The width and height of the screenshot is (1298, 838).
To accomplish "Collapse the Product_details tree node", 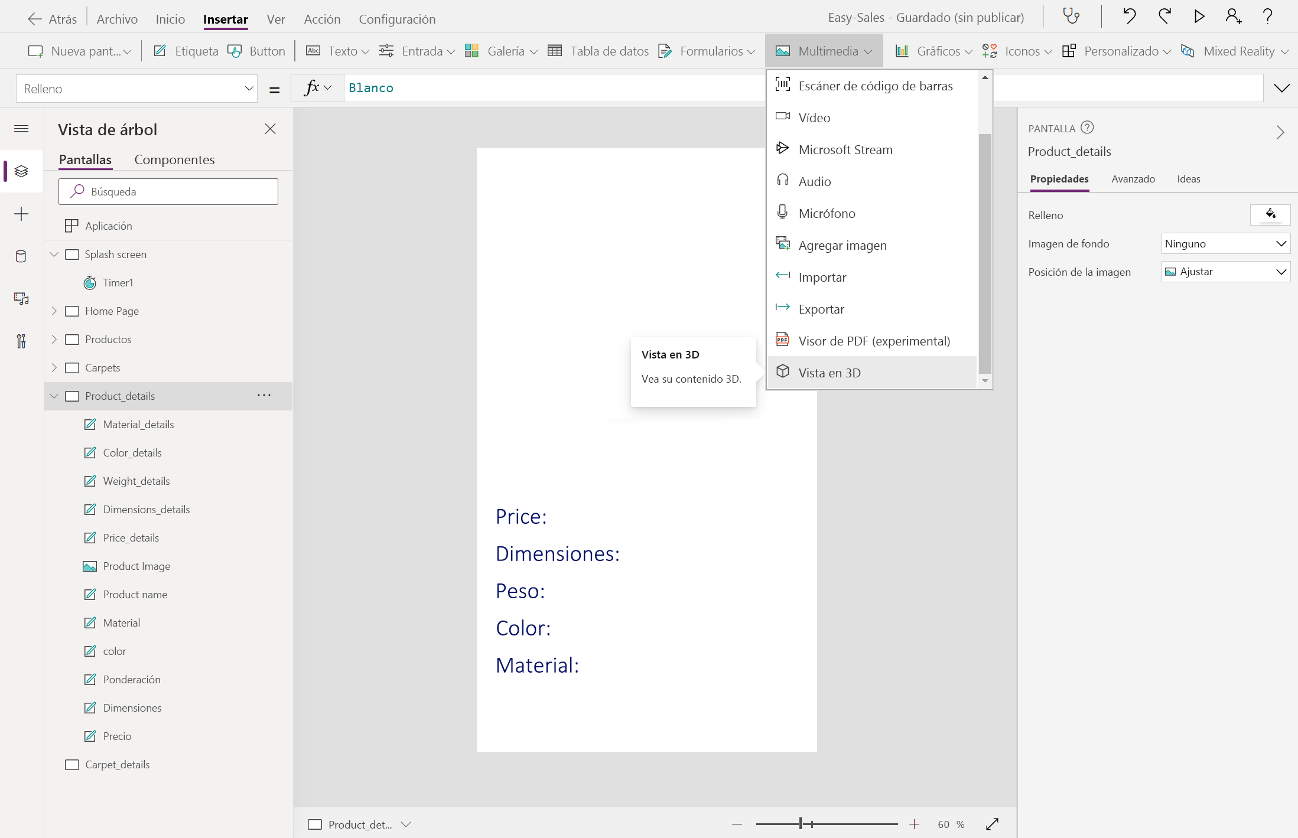I will pyautogui.click(x=54, y=396).
